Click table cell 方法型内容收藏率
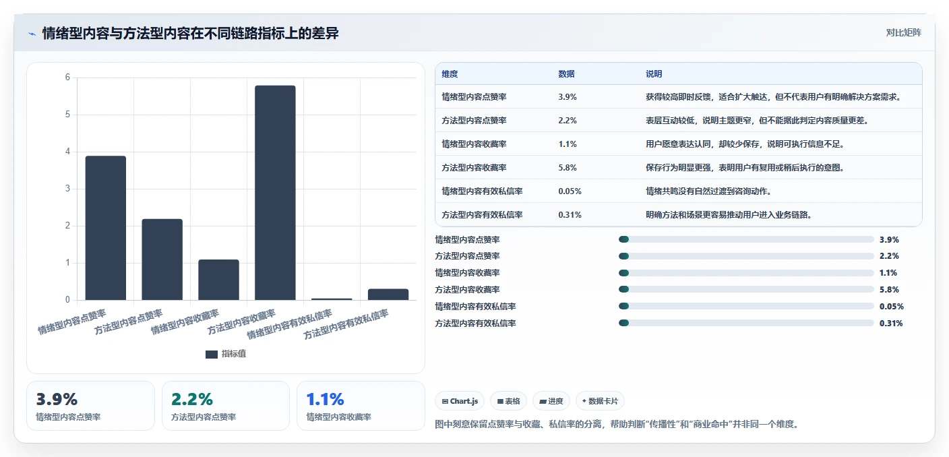 (474, 168)
